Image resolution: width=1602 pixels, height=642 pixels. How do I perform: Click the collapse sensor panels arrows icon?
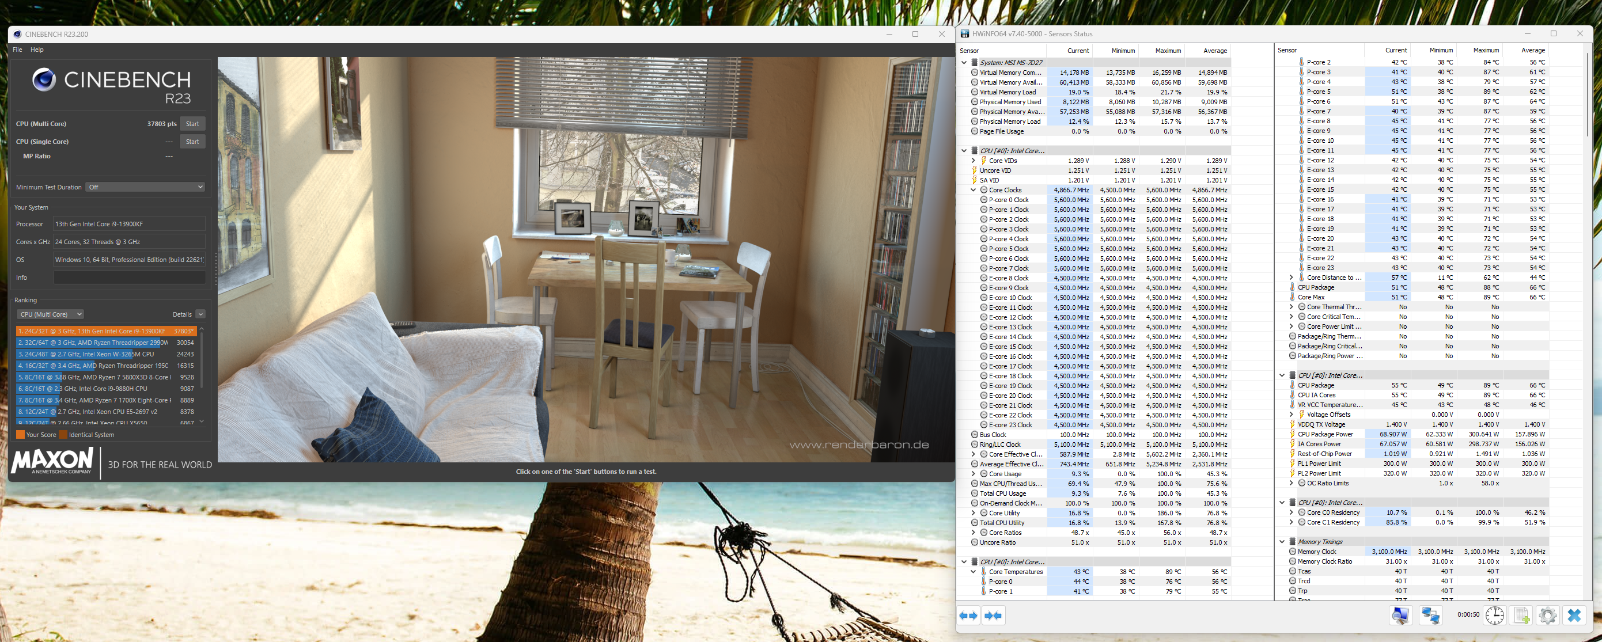coord(993,616)
